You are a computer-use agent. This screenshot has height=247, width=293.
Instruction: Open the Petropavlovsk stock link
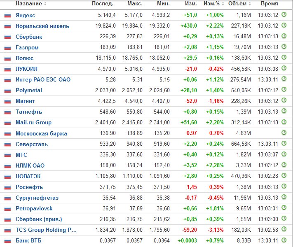click(34, 208)
